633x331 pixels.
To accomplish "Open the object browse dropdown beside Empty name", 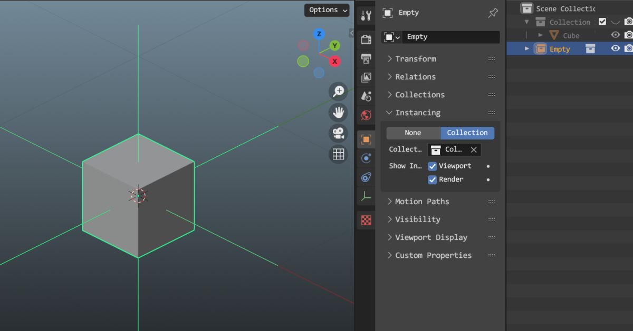I will click(392, 37).
